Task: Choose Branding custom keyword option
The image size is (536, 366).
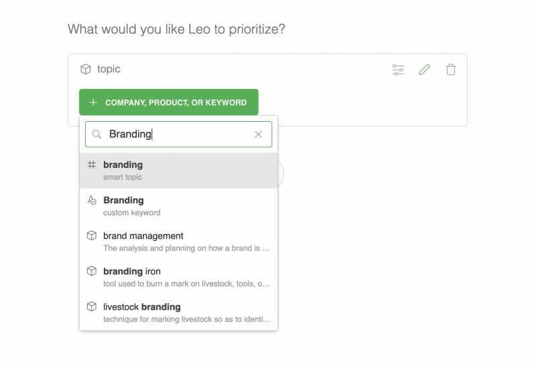Action: point(178,205)
